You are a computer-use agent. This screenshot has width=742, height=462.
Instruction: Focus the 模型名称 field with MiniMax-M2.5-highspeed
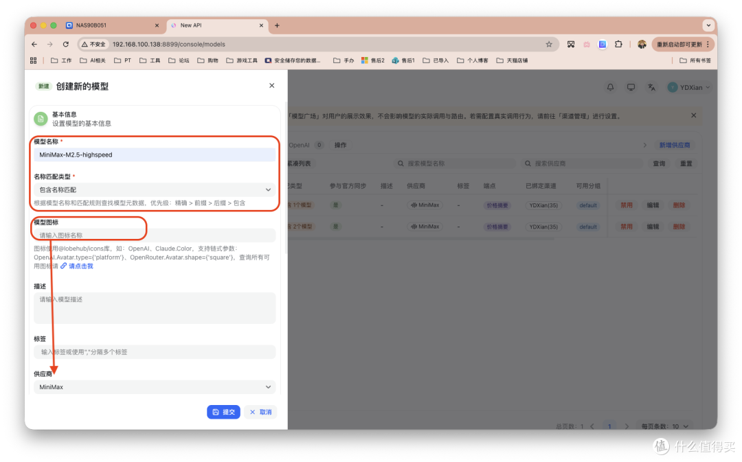(155, 154)
